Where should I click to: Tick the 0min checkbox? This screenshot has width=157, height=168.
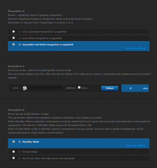coord(79,87)
